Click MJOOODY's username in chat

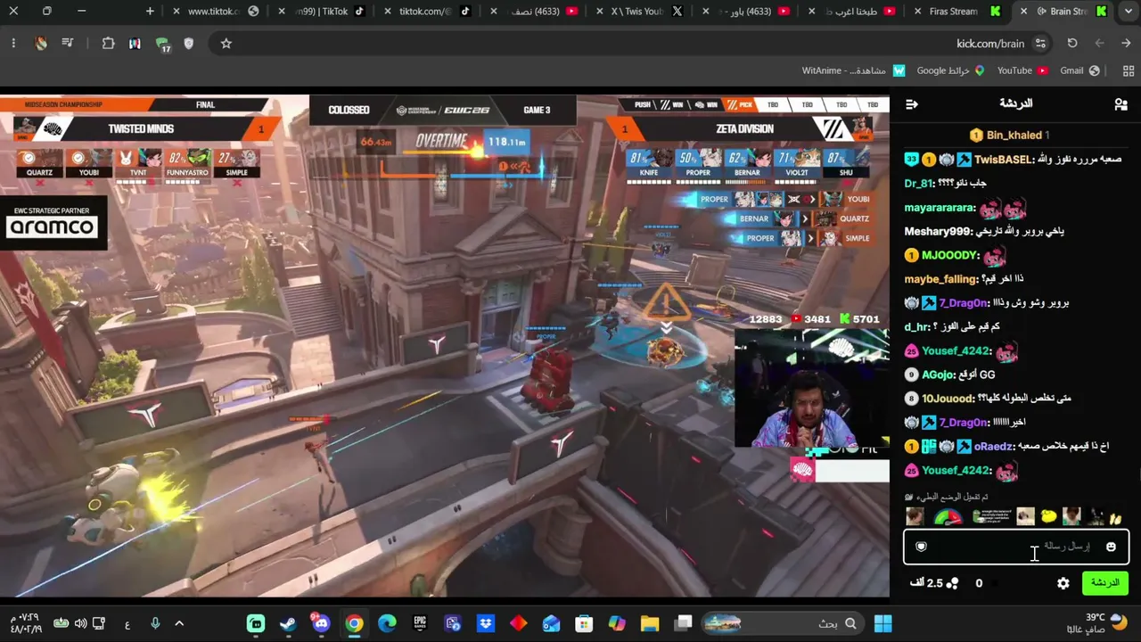pos(950,256)
